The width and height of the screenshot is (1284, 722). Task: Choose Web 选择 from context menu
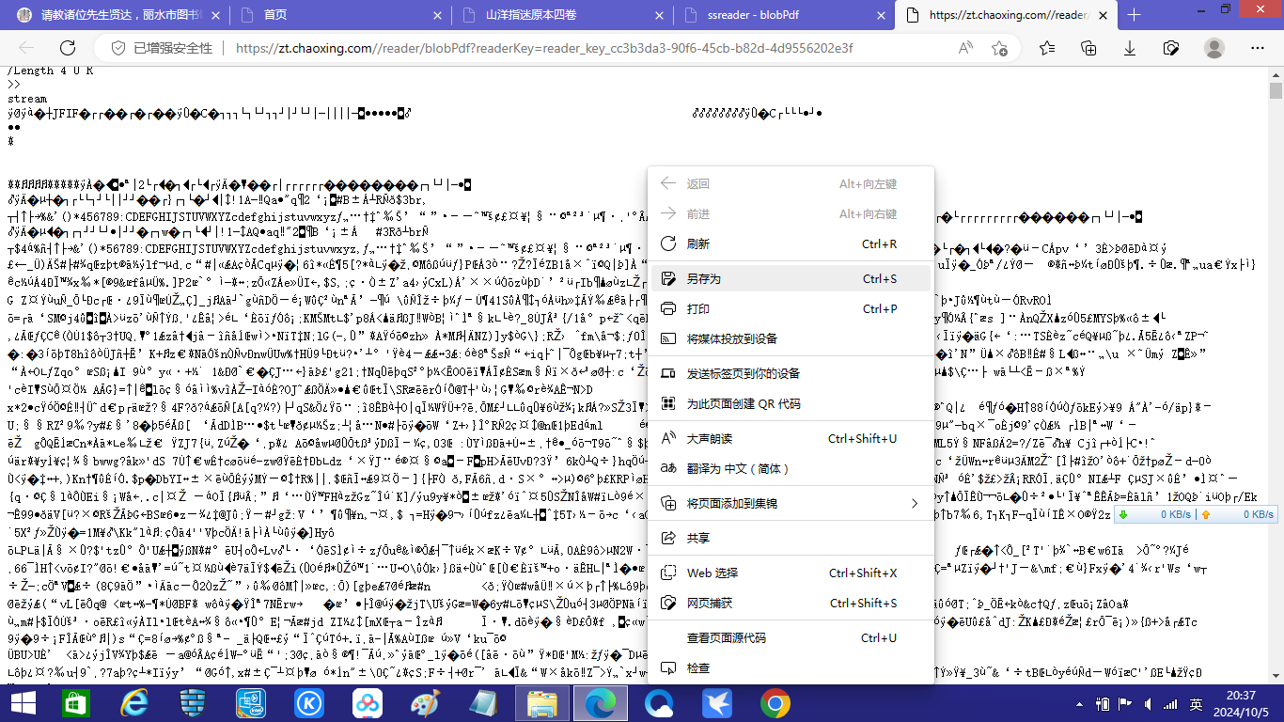(791, 573)
